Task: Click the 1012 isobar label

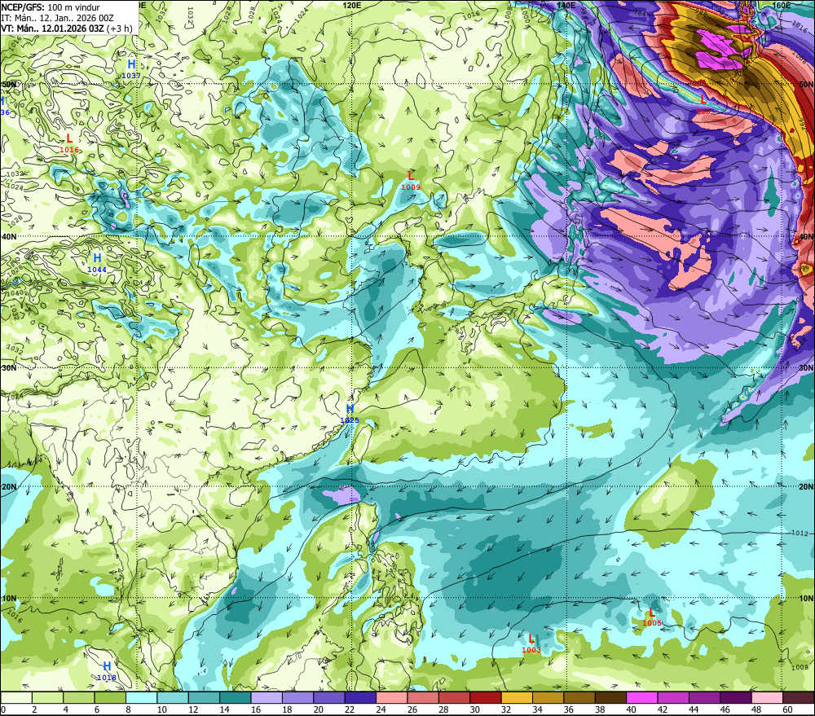Action: point(800,533)
